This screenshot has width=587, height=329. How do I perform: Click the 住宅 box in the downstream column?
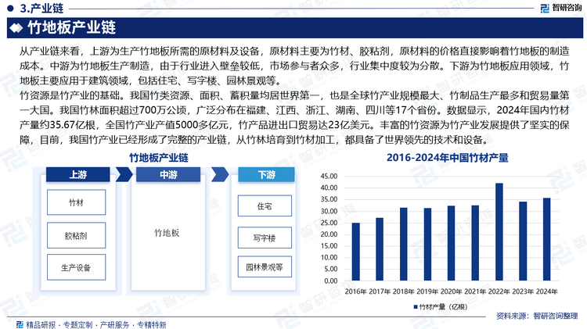click(x=265, y=206)
